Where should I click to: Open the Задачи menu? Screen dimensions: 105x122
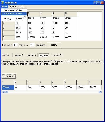[x=12, y=6]
